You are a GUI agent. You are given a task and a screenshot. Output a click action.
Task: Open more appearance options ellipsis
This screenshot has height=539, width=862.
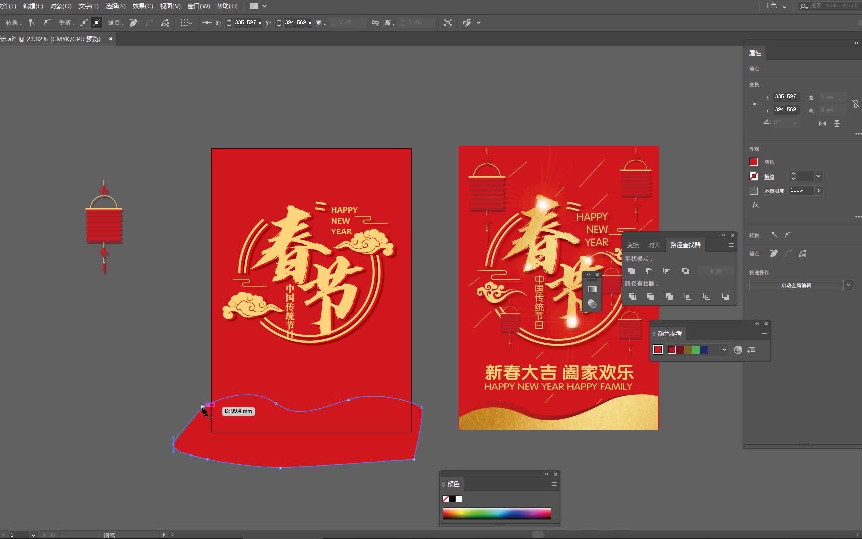(x=858, y=217)
